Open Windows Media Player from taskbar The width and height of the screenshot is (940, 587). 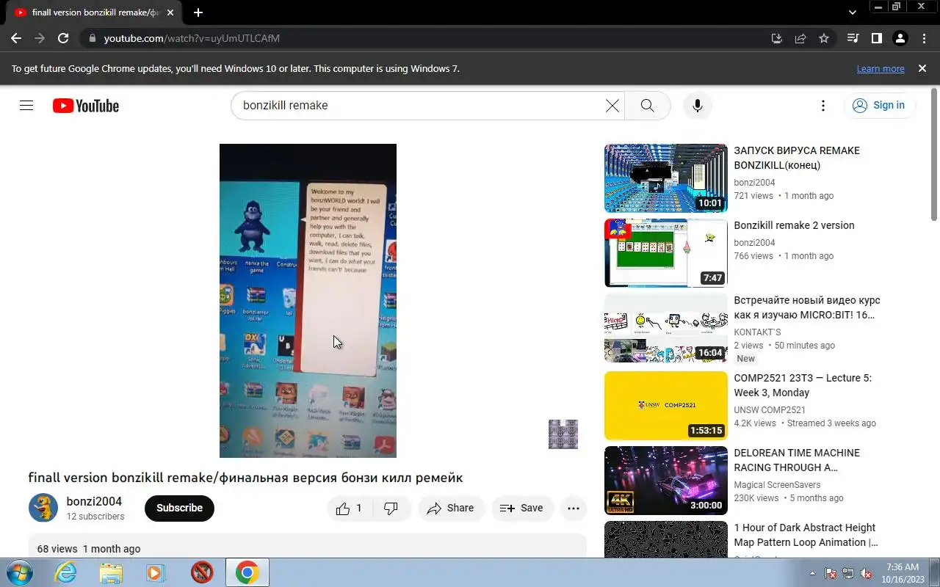pos(156,572)
